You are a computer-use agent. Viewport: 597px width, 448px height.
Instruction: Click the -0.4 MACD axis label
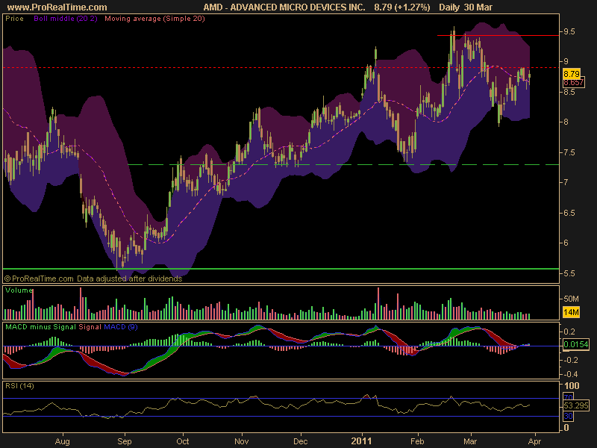click(570, 374)
